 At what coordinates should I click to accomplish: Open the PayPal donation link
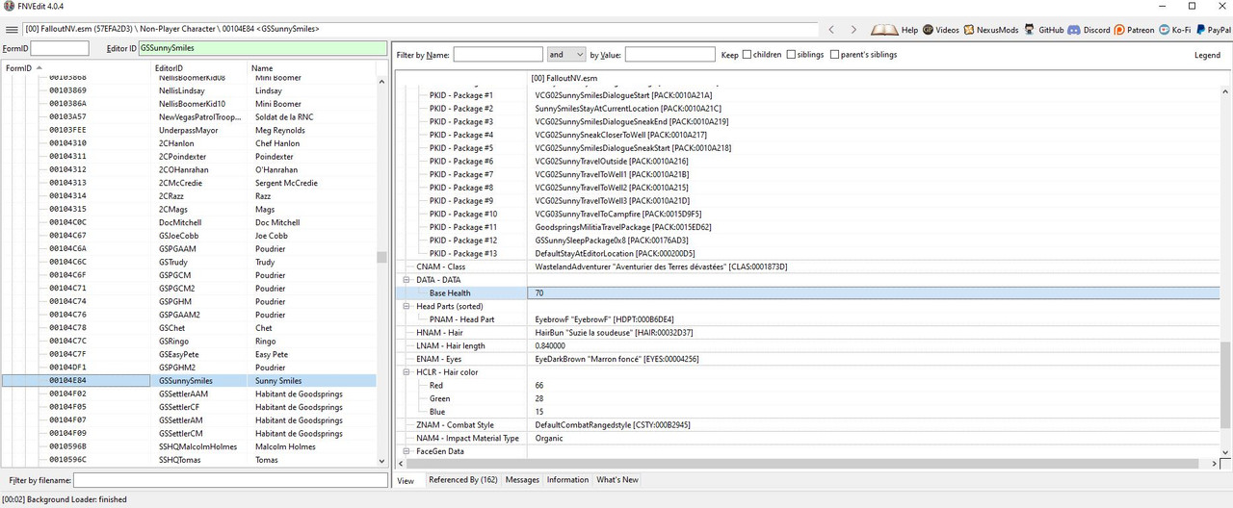tap(1213, 30)
